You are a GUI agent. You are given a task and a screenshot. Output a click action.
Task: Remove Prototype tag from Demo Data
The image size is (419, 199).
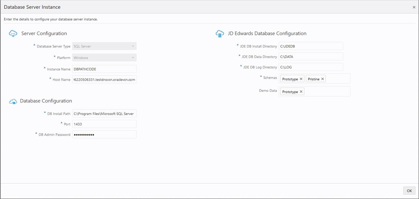(x=301, y=92)
